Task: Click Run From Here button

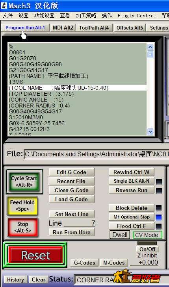Action: click(71, 232)
